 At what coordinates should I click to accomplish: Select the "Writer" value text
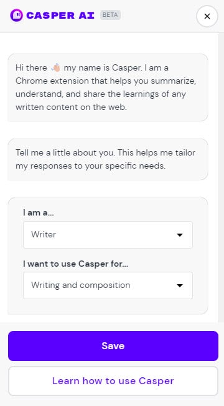(44, 235)
